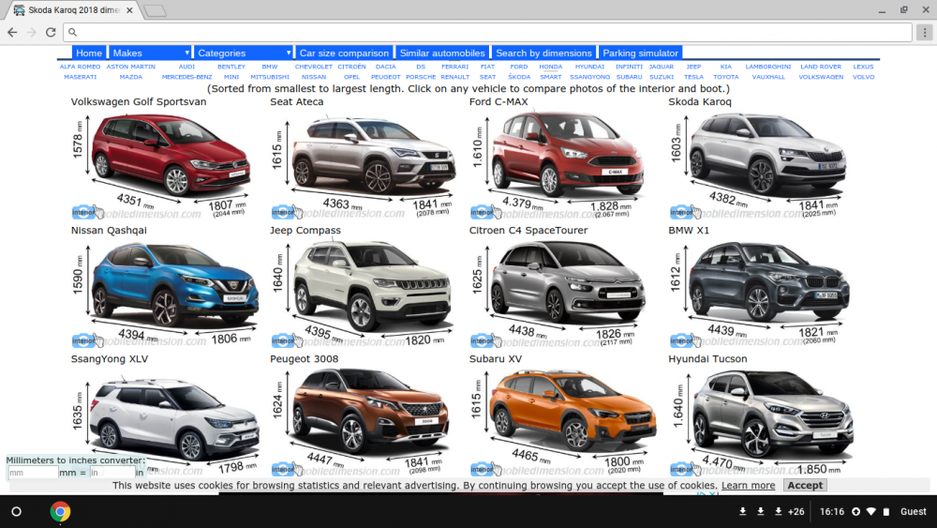Screen dimensions: 937x528
Task: Open Search by dimensions page
Action: tap(543, 53)
